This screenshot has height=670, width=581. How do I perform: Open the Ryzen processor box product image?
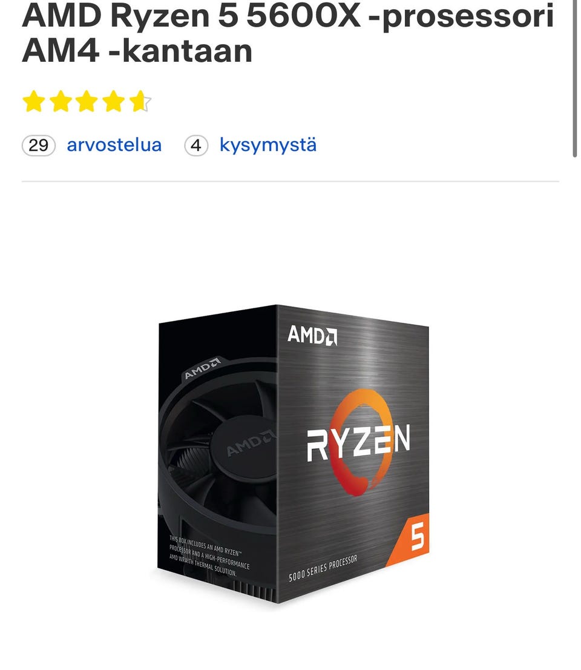[293, 454]
